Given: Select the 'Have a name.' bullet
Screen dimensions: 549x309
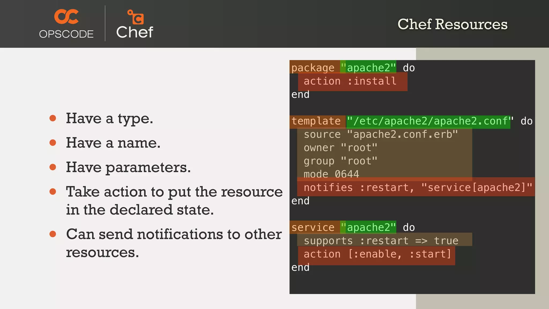Looking at the screenshot, I should [113, 143].
